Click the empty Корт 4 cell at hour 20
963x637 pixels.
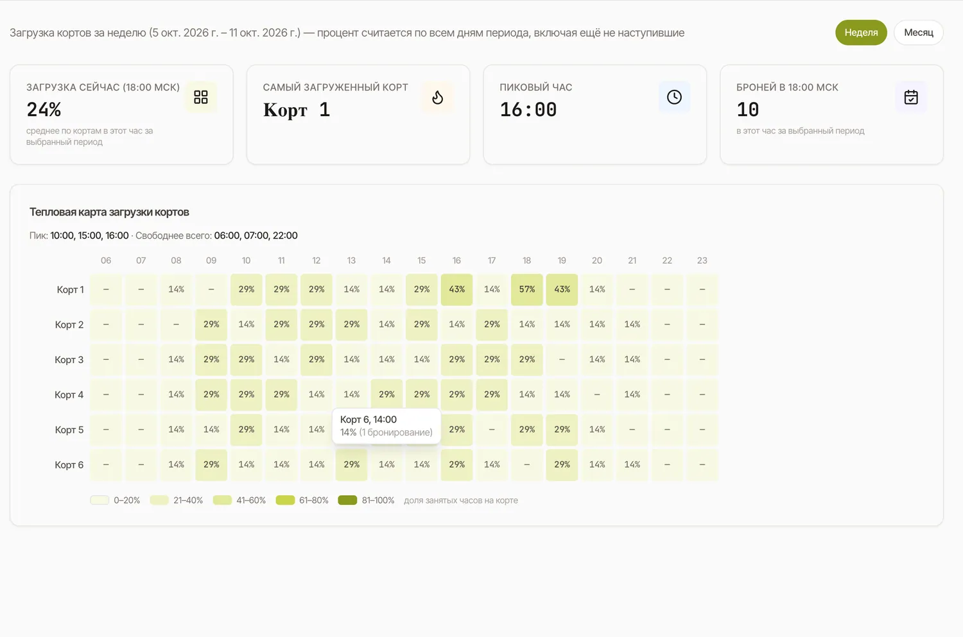(597, 395)
